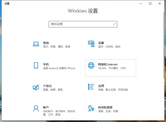
Task: Click the 网络和 Internet globe icon
Action: coord(91,66)
